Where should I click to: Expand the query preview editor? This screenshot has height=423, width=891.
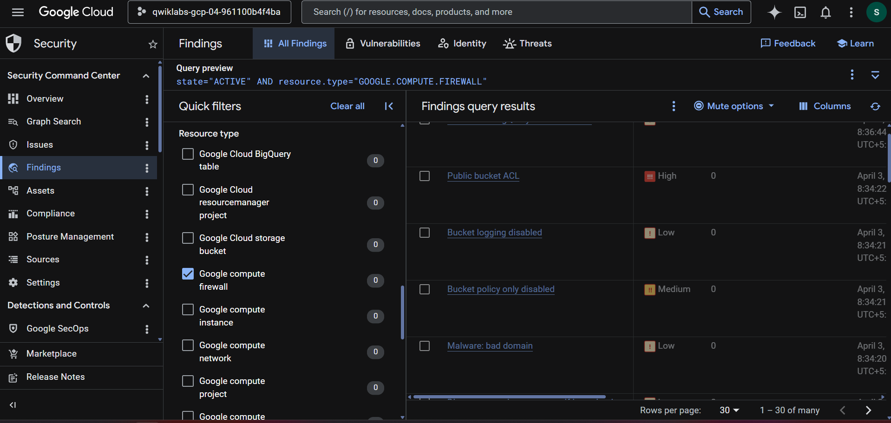(875, 75)
